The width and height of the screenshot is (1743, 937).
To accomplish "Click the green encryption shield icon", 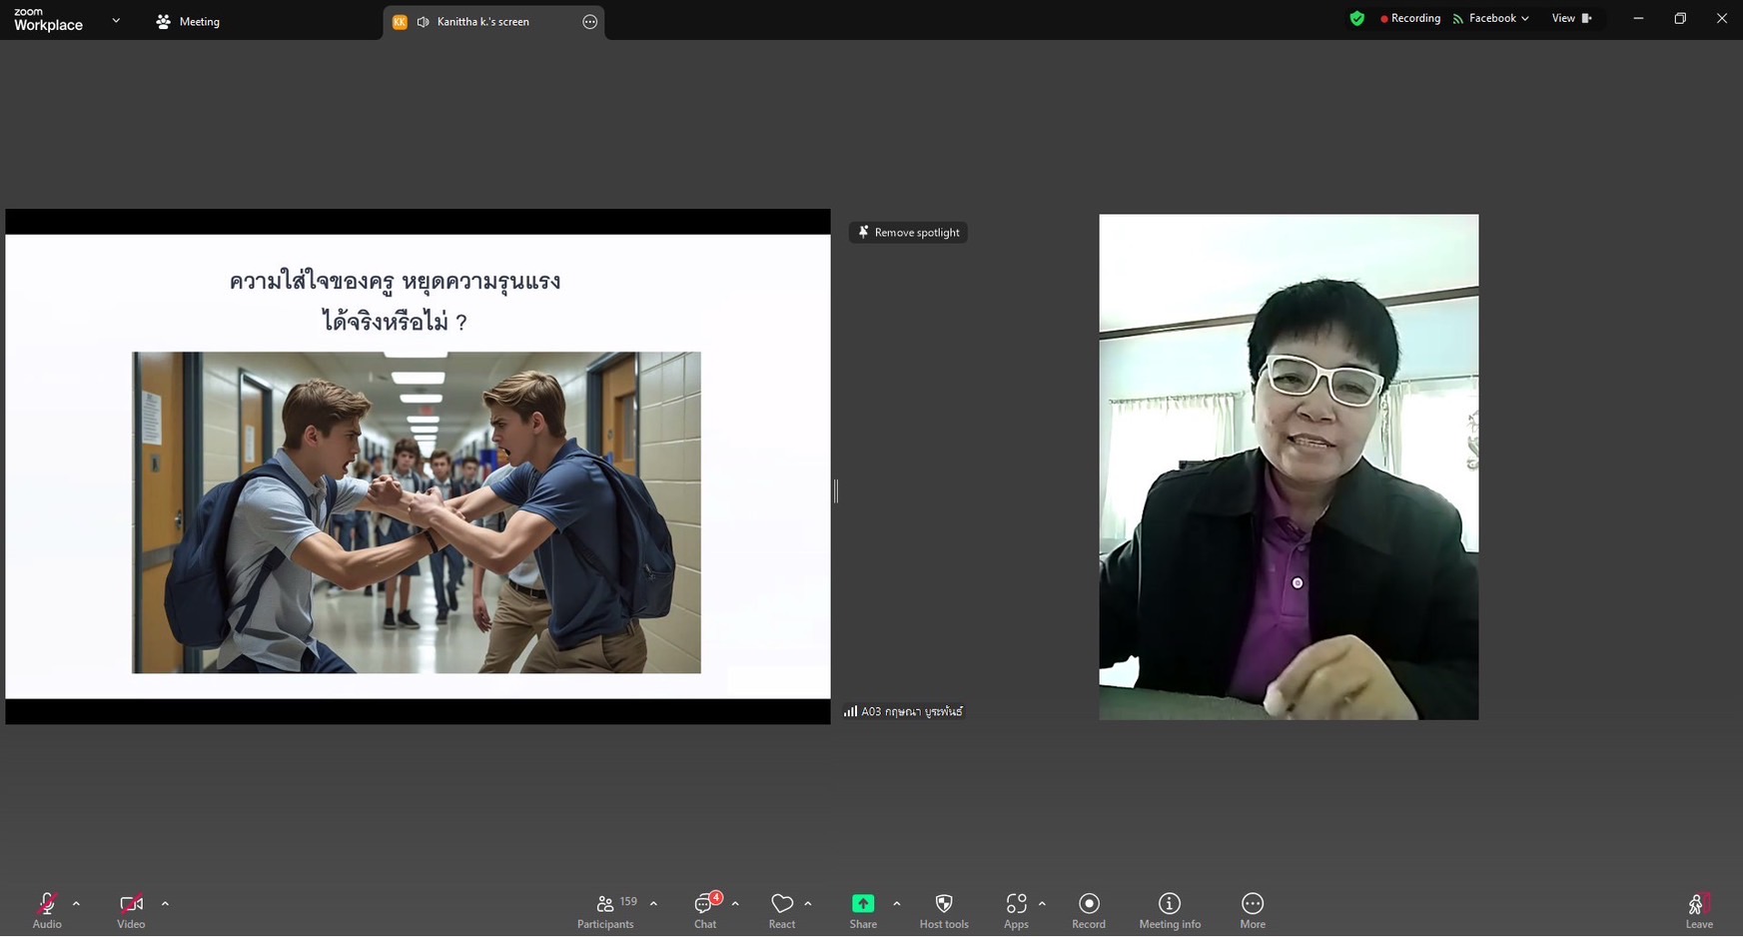I will tap(1356, 19).
